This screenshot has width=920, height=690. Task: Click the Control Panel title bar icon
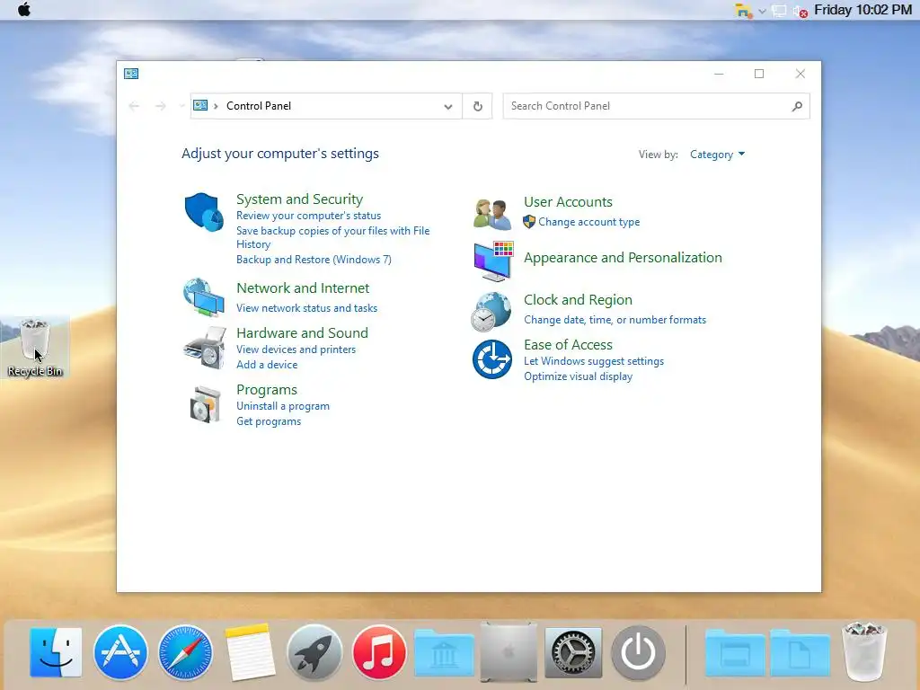[131, 74]
